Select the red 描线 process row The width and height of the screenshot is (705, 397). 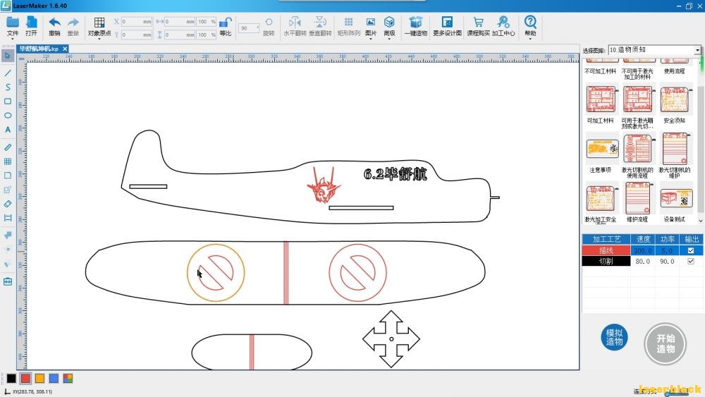[606, 250]
